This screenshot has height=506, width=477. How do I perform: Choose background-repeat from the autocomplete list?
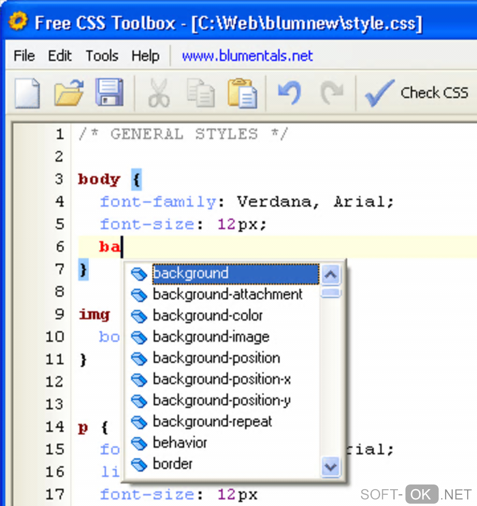click(212, 422)
